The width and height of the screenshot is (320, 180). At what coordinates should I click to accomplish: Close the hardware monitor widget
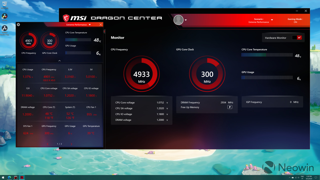(101, 24)
